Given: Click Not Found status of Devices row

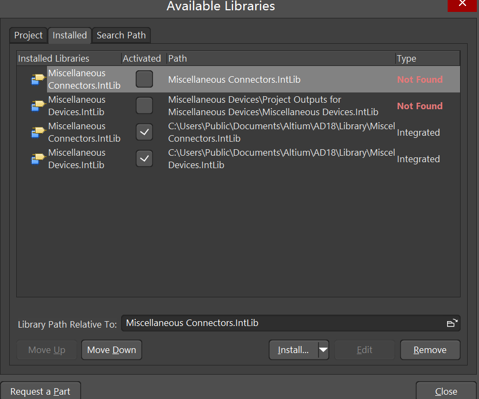Looking at the screenshot, I should click(x=420, y=106).
